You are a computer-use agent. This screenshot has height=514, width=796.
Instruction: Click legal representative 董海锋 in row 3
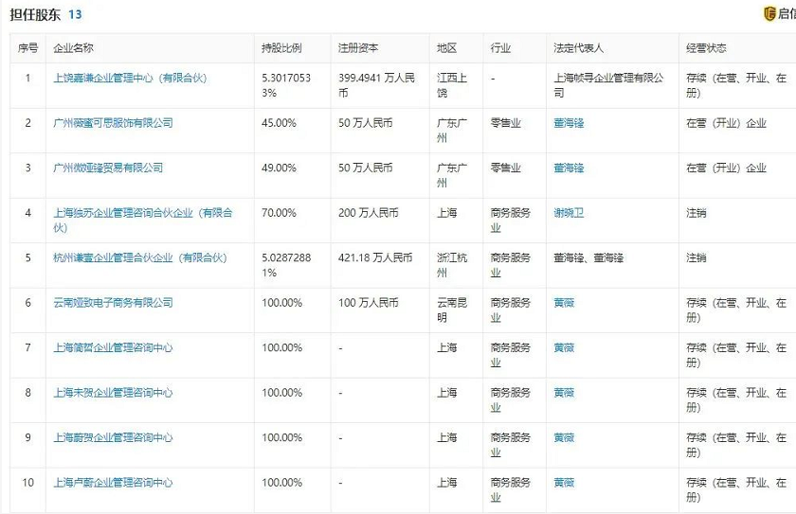pyautogui.click(x=569, y=168)
